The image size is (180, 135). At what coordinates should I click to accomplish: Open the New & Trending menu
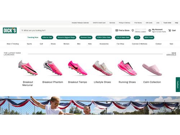13,44
